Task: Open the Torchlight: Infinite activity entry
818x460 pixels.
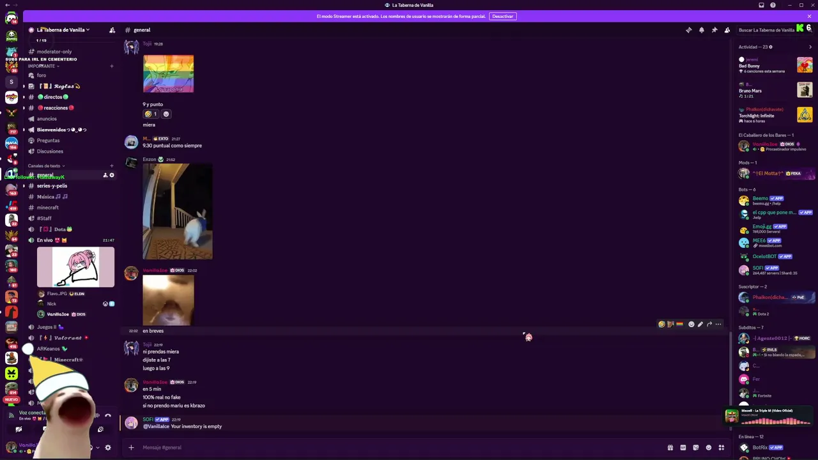Action: pos(775,115)
